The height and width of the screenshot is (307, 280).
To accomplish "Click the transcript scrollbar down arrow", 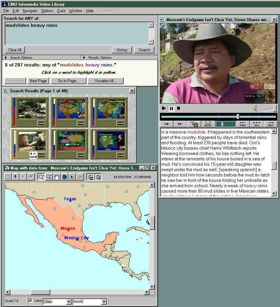I will pos(274,194).
